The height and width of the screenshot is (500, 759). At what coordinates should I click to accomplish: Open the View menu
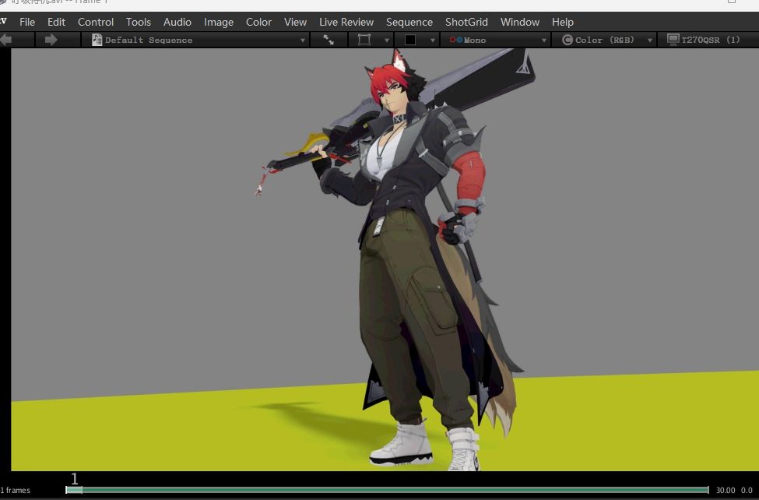click(x=295, y=23)
